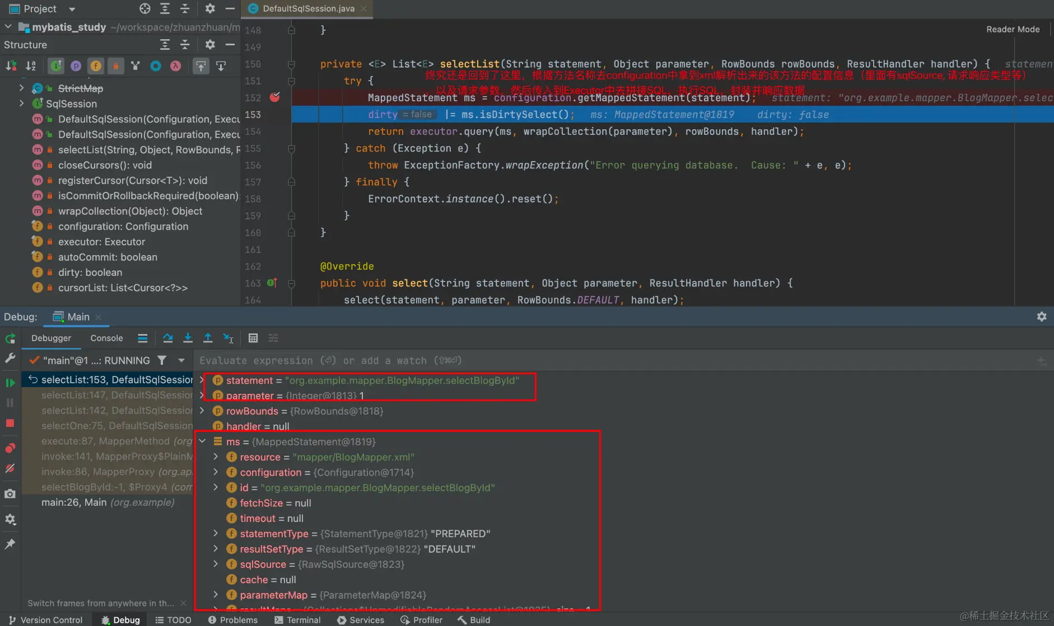This screenshot has height=626, width=1054.
Task: Expand the rowBounds variable
Action: (202, 411)
